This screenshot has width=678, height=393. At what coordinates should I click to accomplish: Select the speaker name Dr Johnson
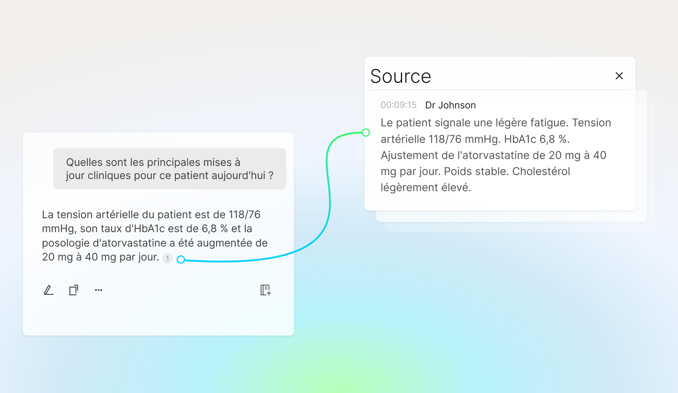click(x=450, y=105)
